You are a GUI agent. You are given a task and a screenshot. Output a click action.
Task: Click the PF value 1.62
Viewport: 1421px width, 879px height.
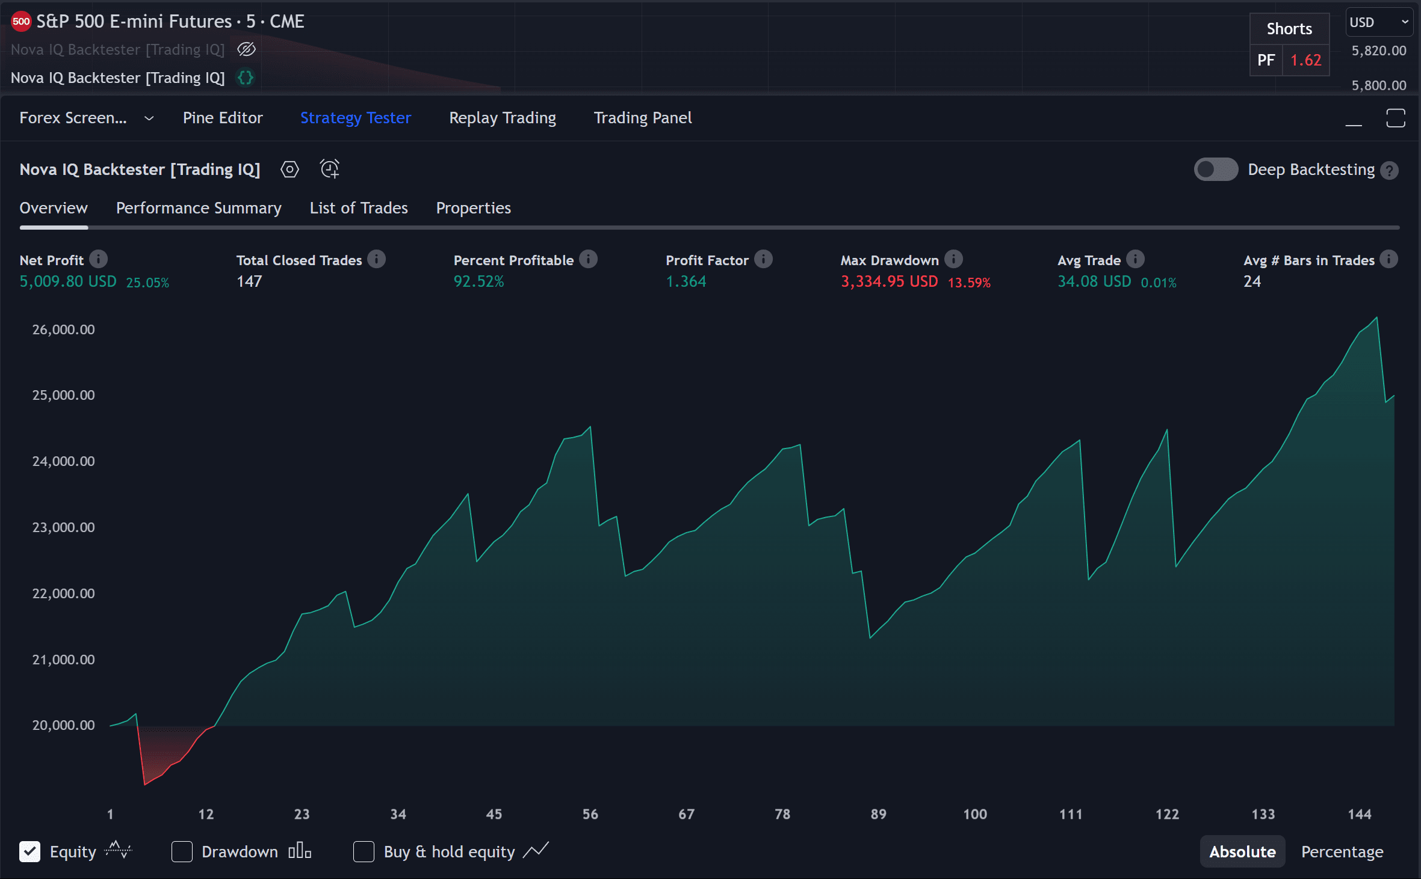[1305, 60]
